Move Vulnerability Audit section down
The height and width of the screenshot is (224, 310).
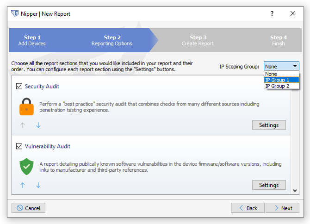pos(38,185)
